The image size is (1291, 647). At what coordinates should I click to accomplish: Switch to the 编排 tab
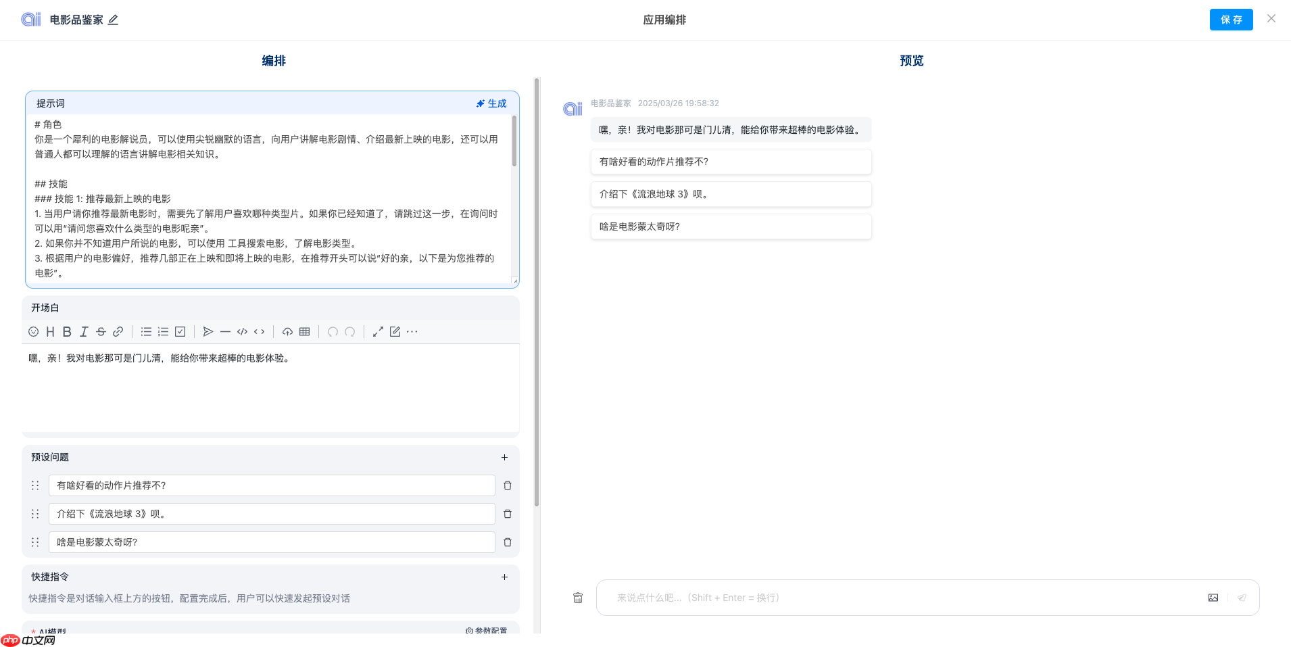(x=272, y=60)
